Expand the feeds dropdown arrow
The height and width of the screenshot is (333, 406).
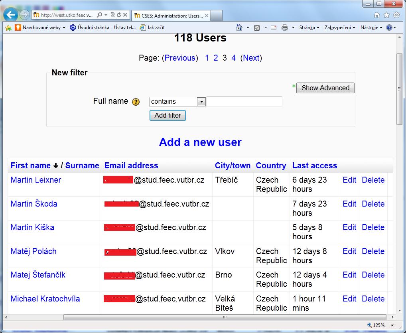pos(266,28)
